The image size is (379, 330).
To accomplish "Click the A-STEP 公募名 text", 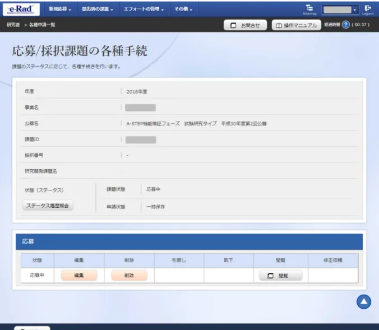I will tap(196, 124).
